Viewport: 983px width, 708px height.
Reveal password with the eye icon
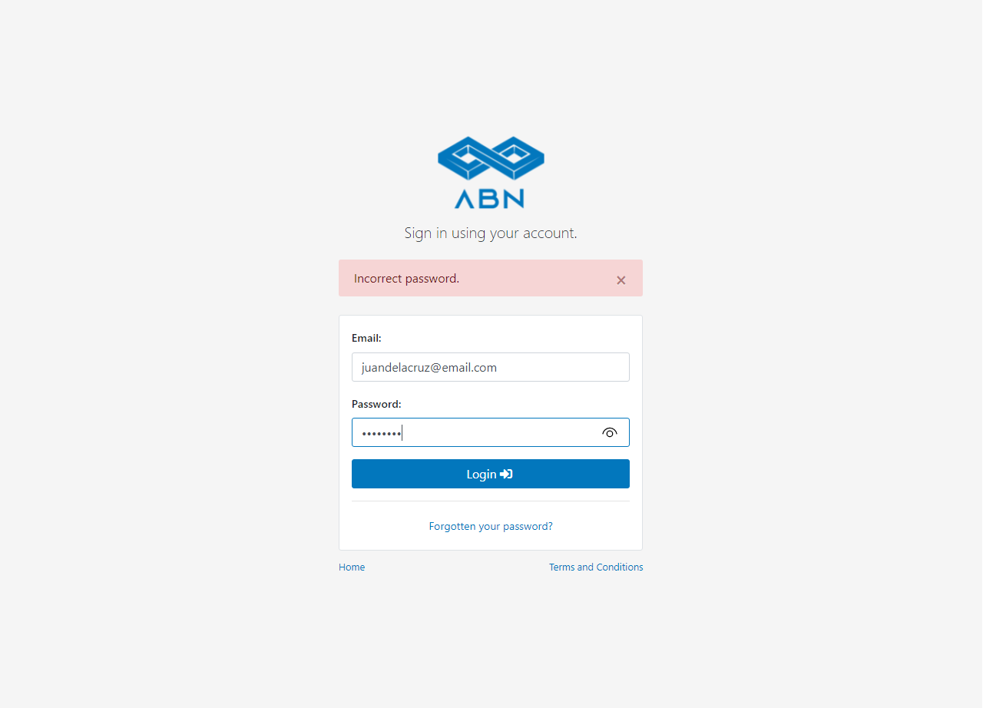[x=610, y=432]
